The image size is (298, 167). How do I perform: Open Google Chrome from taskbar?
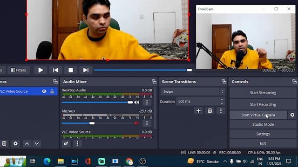129,161
